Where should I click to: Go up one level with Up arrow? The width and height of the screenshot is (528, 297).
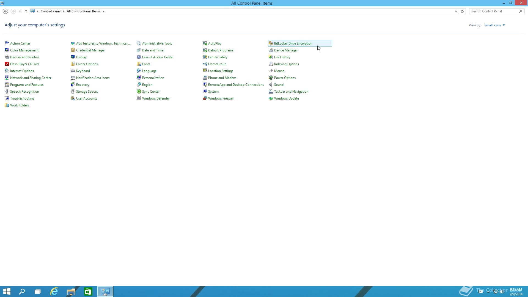coord(26,11)
